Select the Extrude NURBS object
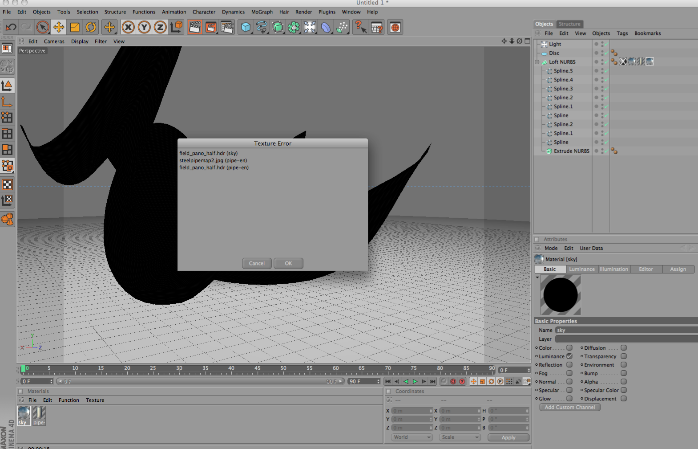Screen dimensions: 698x449 pos(571,151)
